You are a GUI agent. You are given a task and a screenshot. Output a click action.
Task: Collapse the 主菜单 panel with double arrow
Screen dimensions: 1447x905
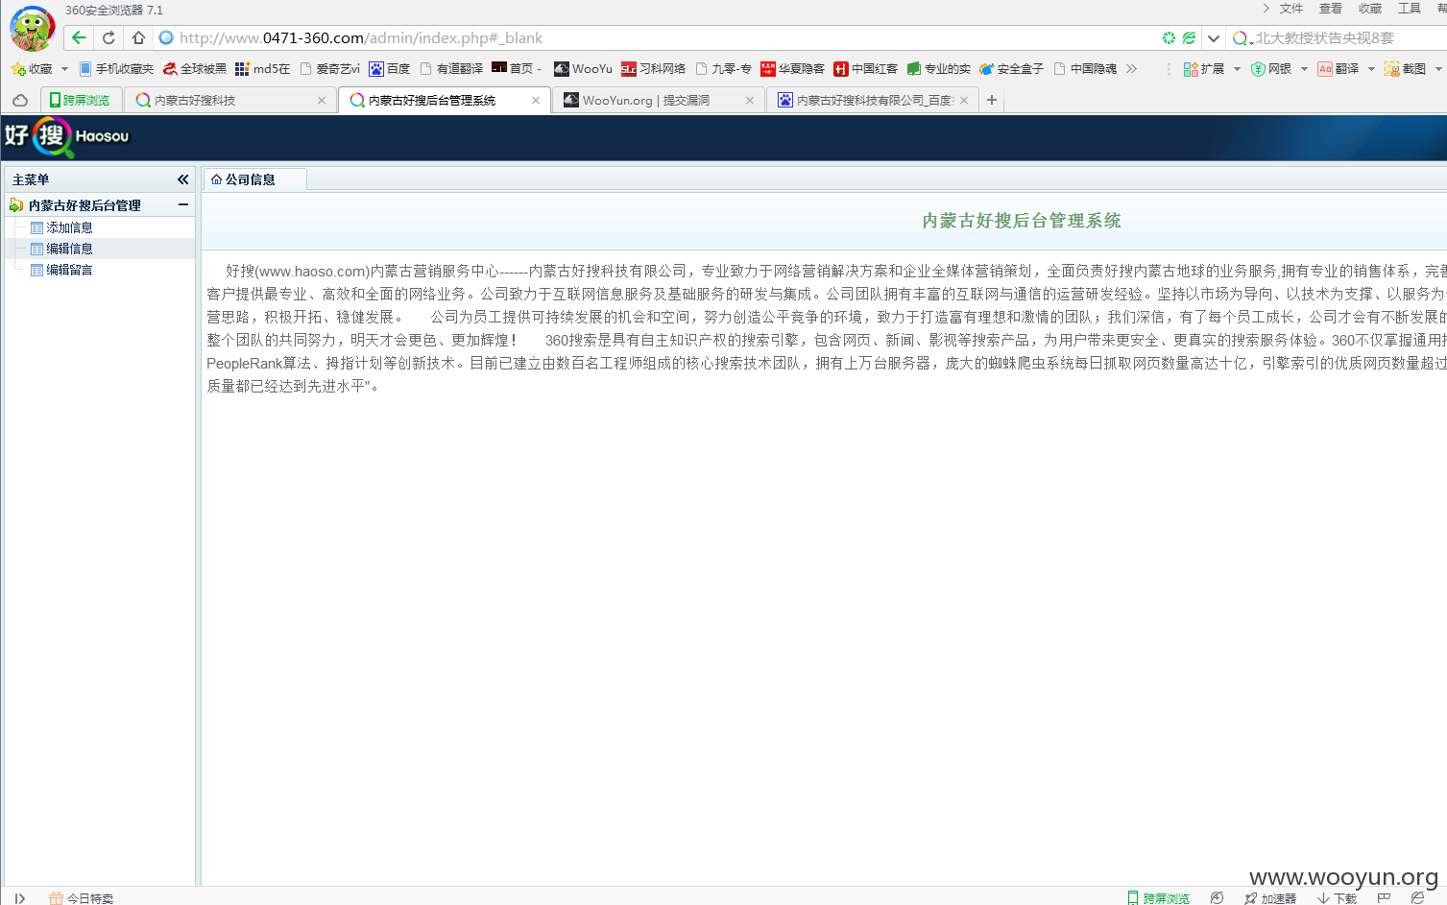182,179
